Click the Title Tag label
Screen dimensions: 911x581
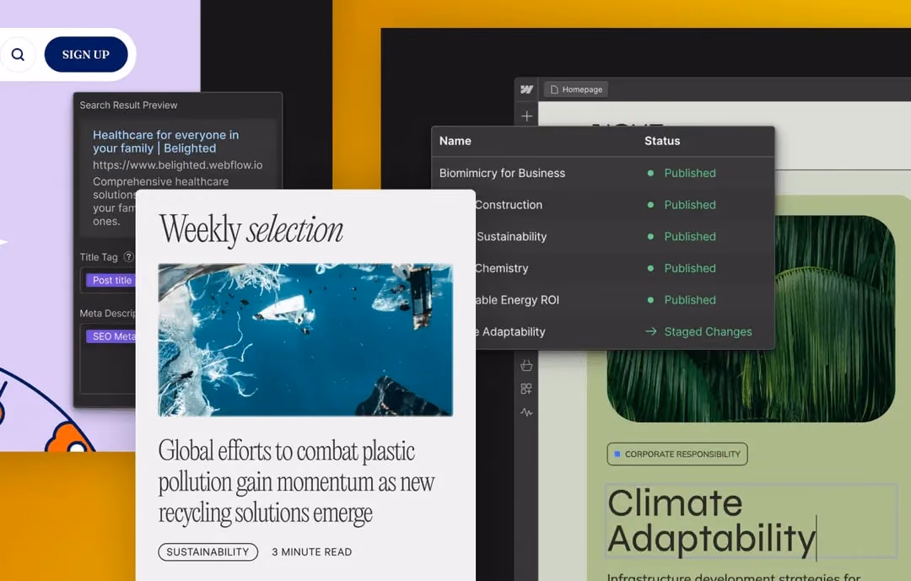(99, 257)
